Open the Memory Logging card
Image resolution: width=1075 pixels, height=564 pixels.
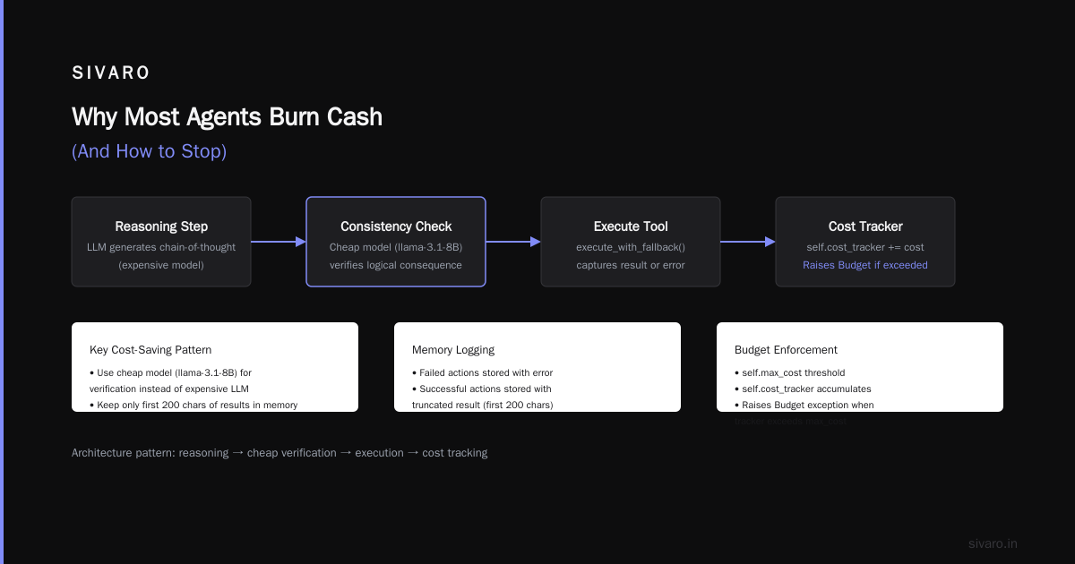pyautogui.click(x=537, y=367)
